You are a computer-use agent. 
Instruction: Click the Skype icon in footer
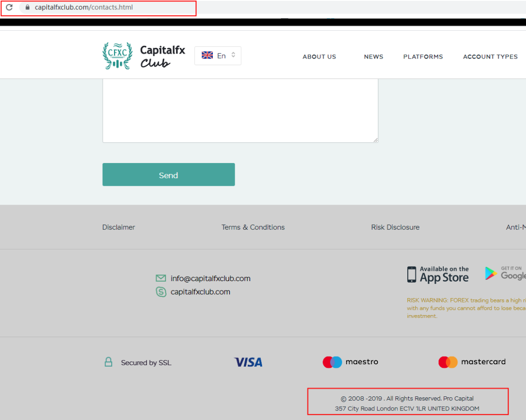161,291
